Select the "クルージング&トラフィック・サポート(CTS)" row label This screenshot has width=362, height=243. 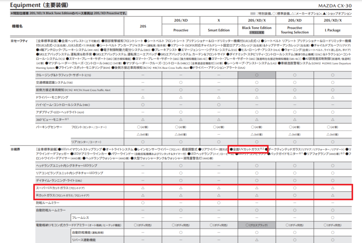pos(63,75)
